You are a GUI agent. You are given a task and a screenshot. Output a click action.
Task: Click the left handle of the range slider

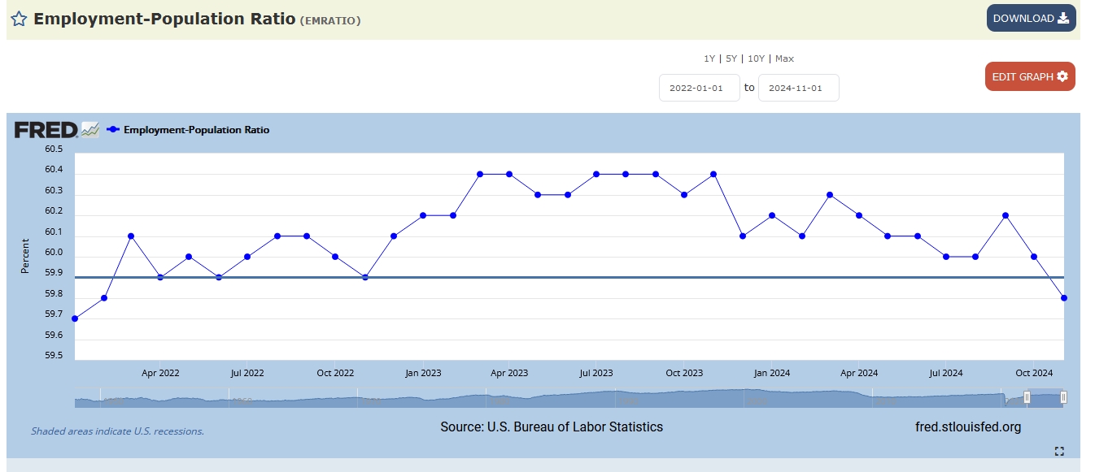pyautogui.click(x=1027, y=397)
